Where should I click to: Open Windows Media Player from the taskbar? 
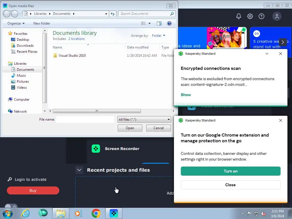click(x=78, y=213)
